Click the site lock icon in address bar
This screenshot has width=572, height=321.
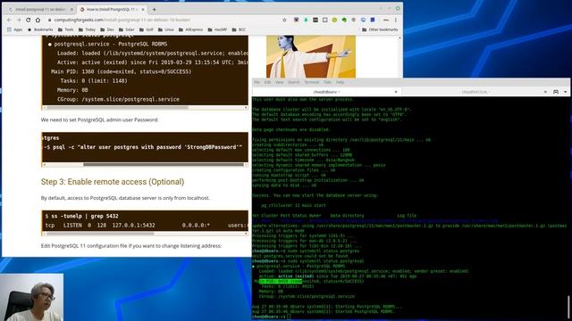click(x=50, y=20)
